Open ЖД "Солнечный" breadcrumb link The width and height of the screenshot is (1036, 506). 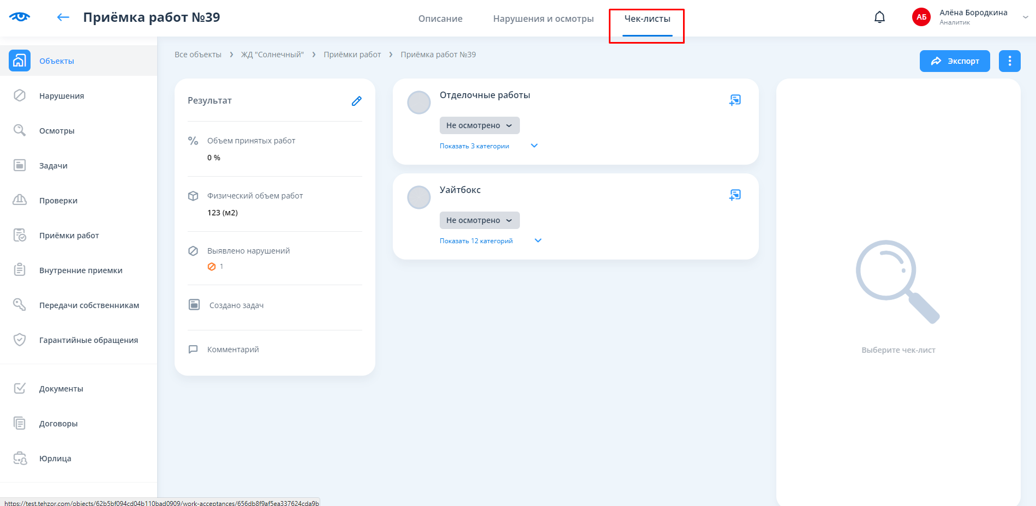pos(272,55)
